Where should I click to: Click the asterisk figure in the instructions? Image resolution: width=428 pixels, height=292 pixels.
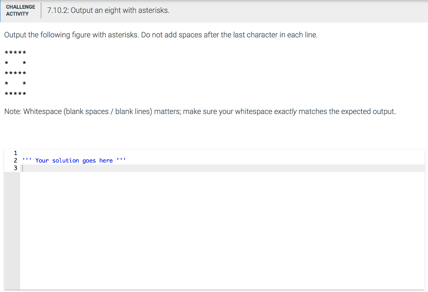coord(15,73)
